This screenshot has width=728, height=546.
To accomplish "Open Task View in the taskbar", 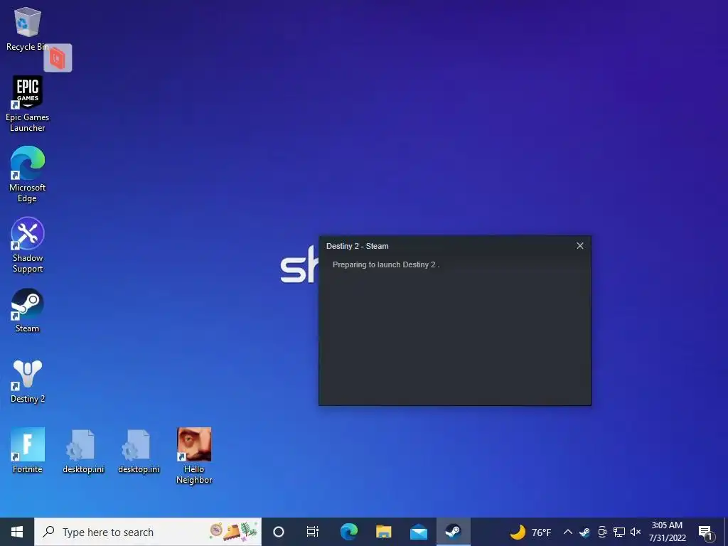I will coord(313,532).
